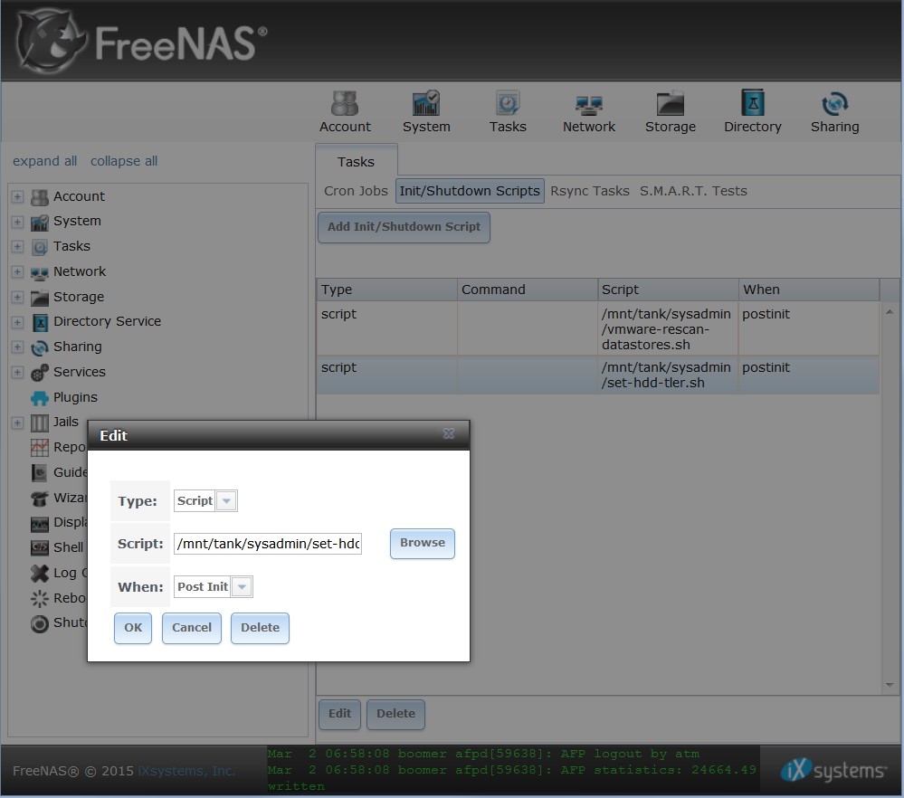This screenshot has height=798, width=904.
Task: Click Services gears icon in sidebar
Action: tap(39, 373)
